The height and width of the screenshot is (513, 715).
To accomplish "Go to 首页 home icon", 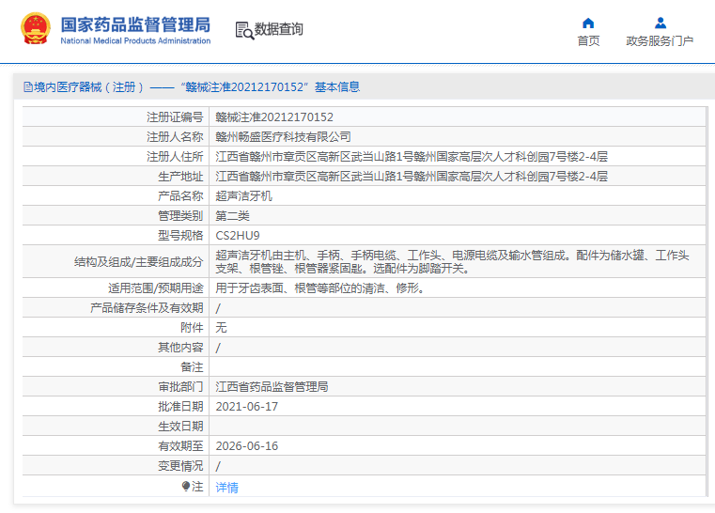I will pos(588,23).
